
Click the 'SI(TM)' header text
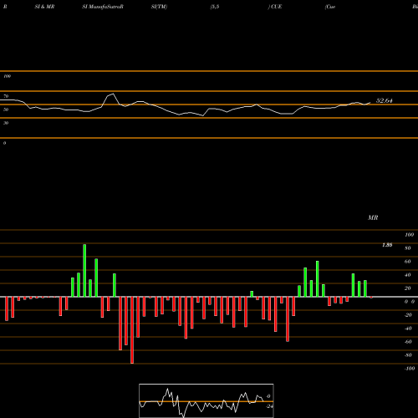pyautogui.click(x=159, y=7)
